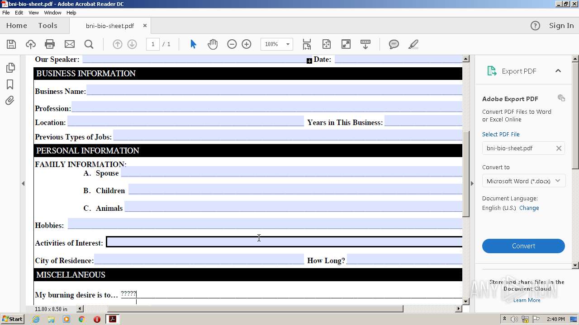Viewport: 579px width, 325px height.
Task: Click the Profession field
Action: 267,107
